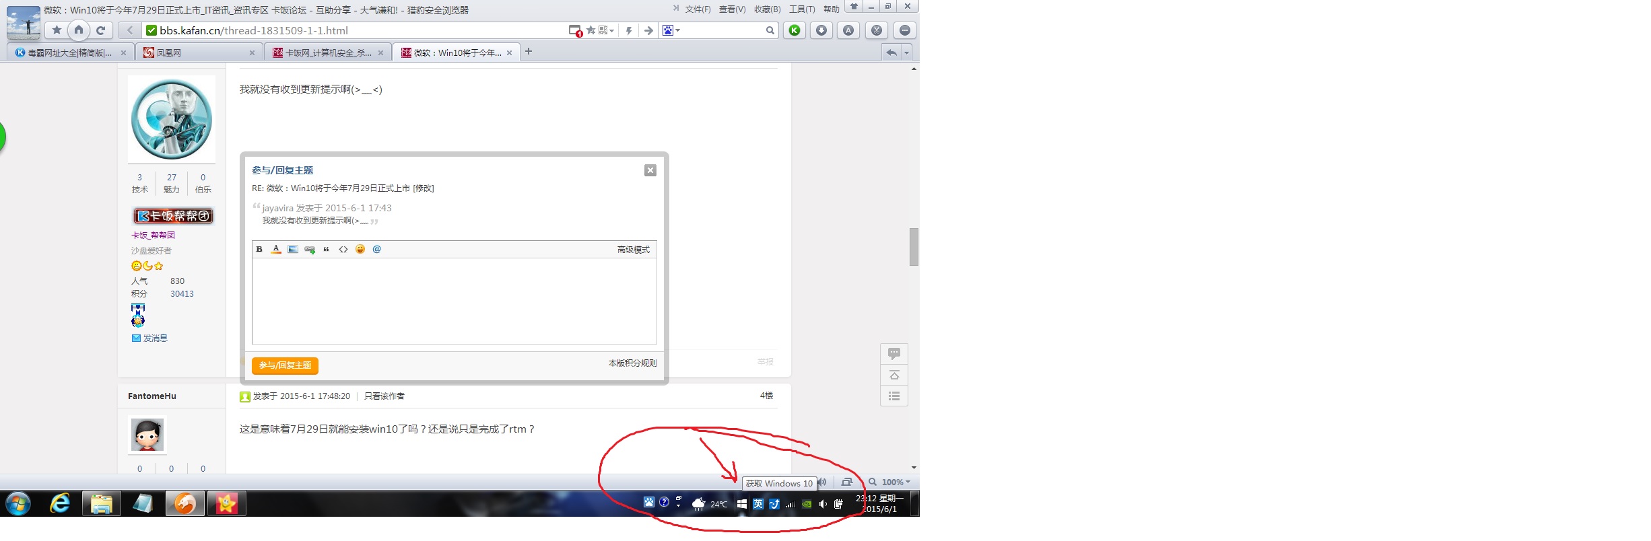This screenshot has height=541, width=1651.
Task: Click the status bar multi-window icon
Action: click(847, 482)
